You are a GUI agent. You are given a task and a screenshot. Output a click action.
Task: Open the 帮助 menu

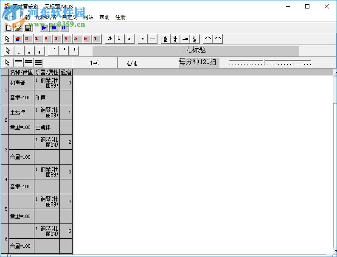[x=104, y=17]
